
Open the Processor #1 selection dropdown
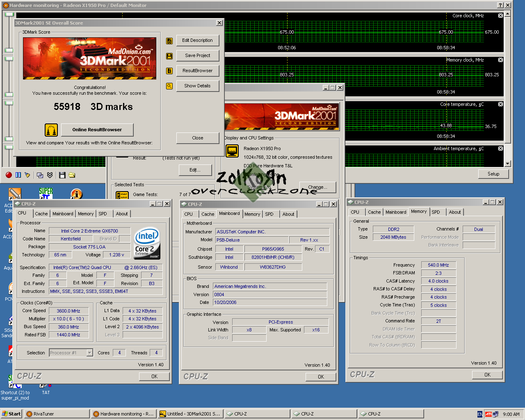tap(89, 353)
